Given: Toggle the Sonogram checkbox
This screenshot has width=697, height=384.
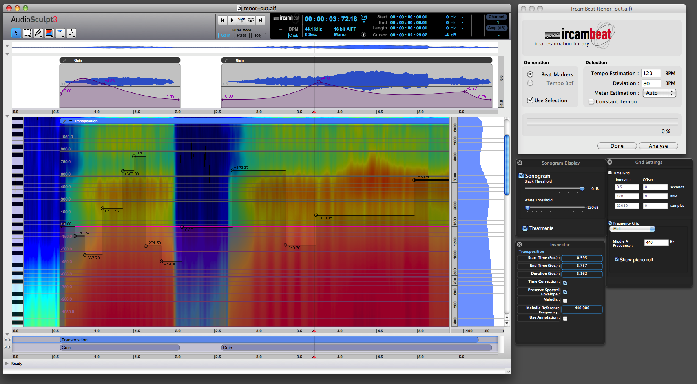Looking at the screenshot, I should coord(521,176).
